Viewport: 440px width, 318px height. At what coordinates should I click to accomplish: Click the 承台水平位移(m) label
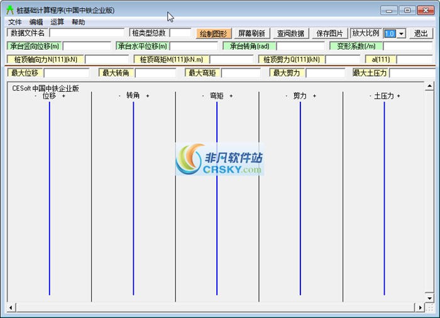click(x=142, y=46)
